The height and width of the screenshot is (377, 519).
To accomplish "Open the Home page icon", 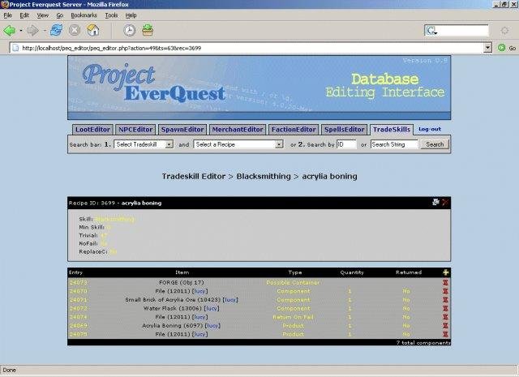I will [x=93, y=30].
